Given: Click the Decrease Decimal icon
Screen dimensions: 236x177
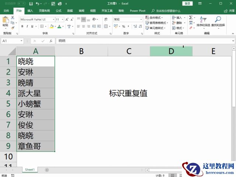Looking at the screenshot, I should pyautogui.click(x=140, y=26).
